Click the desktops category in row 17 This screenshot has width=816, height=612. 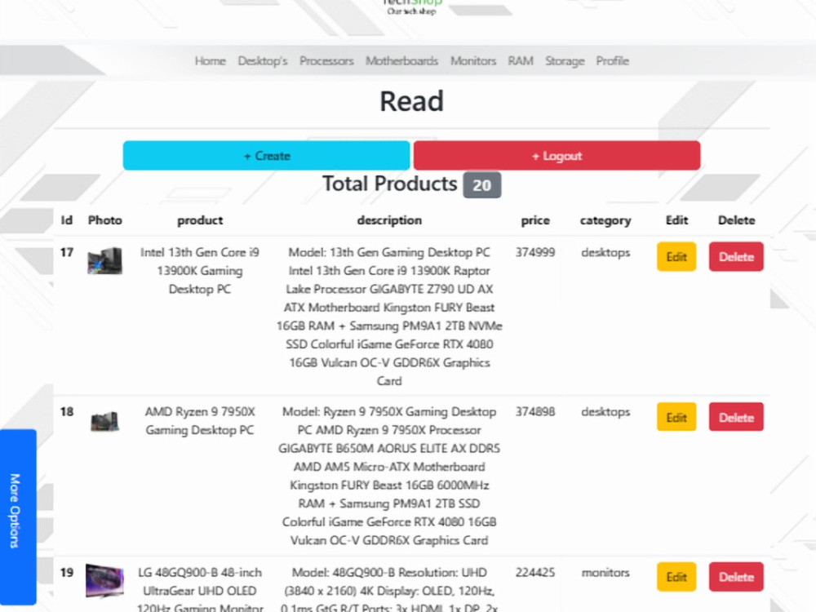(x=605, y=253)
